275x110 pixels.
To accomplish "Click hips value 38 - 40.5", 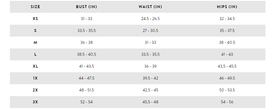I will [227, 42].
